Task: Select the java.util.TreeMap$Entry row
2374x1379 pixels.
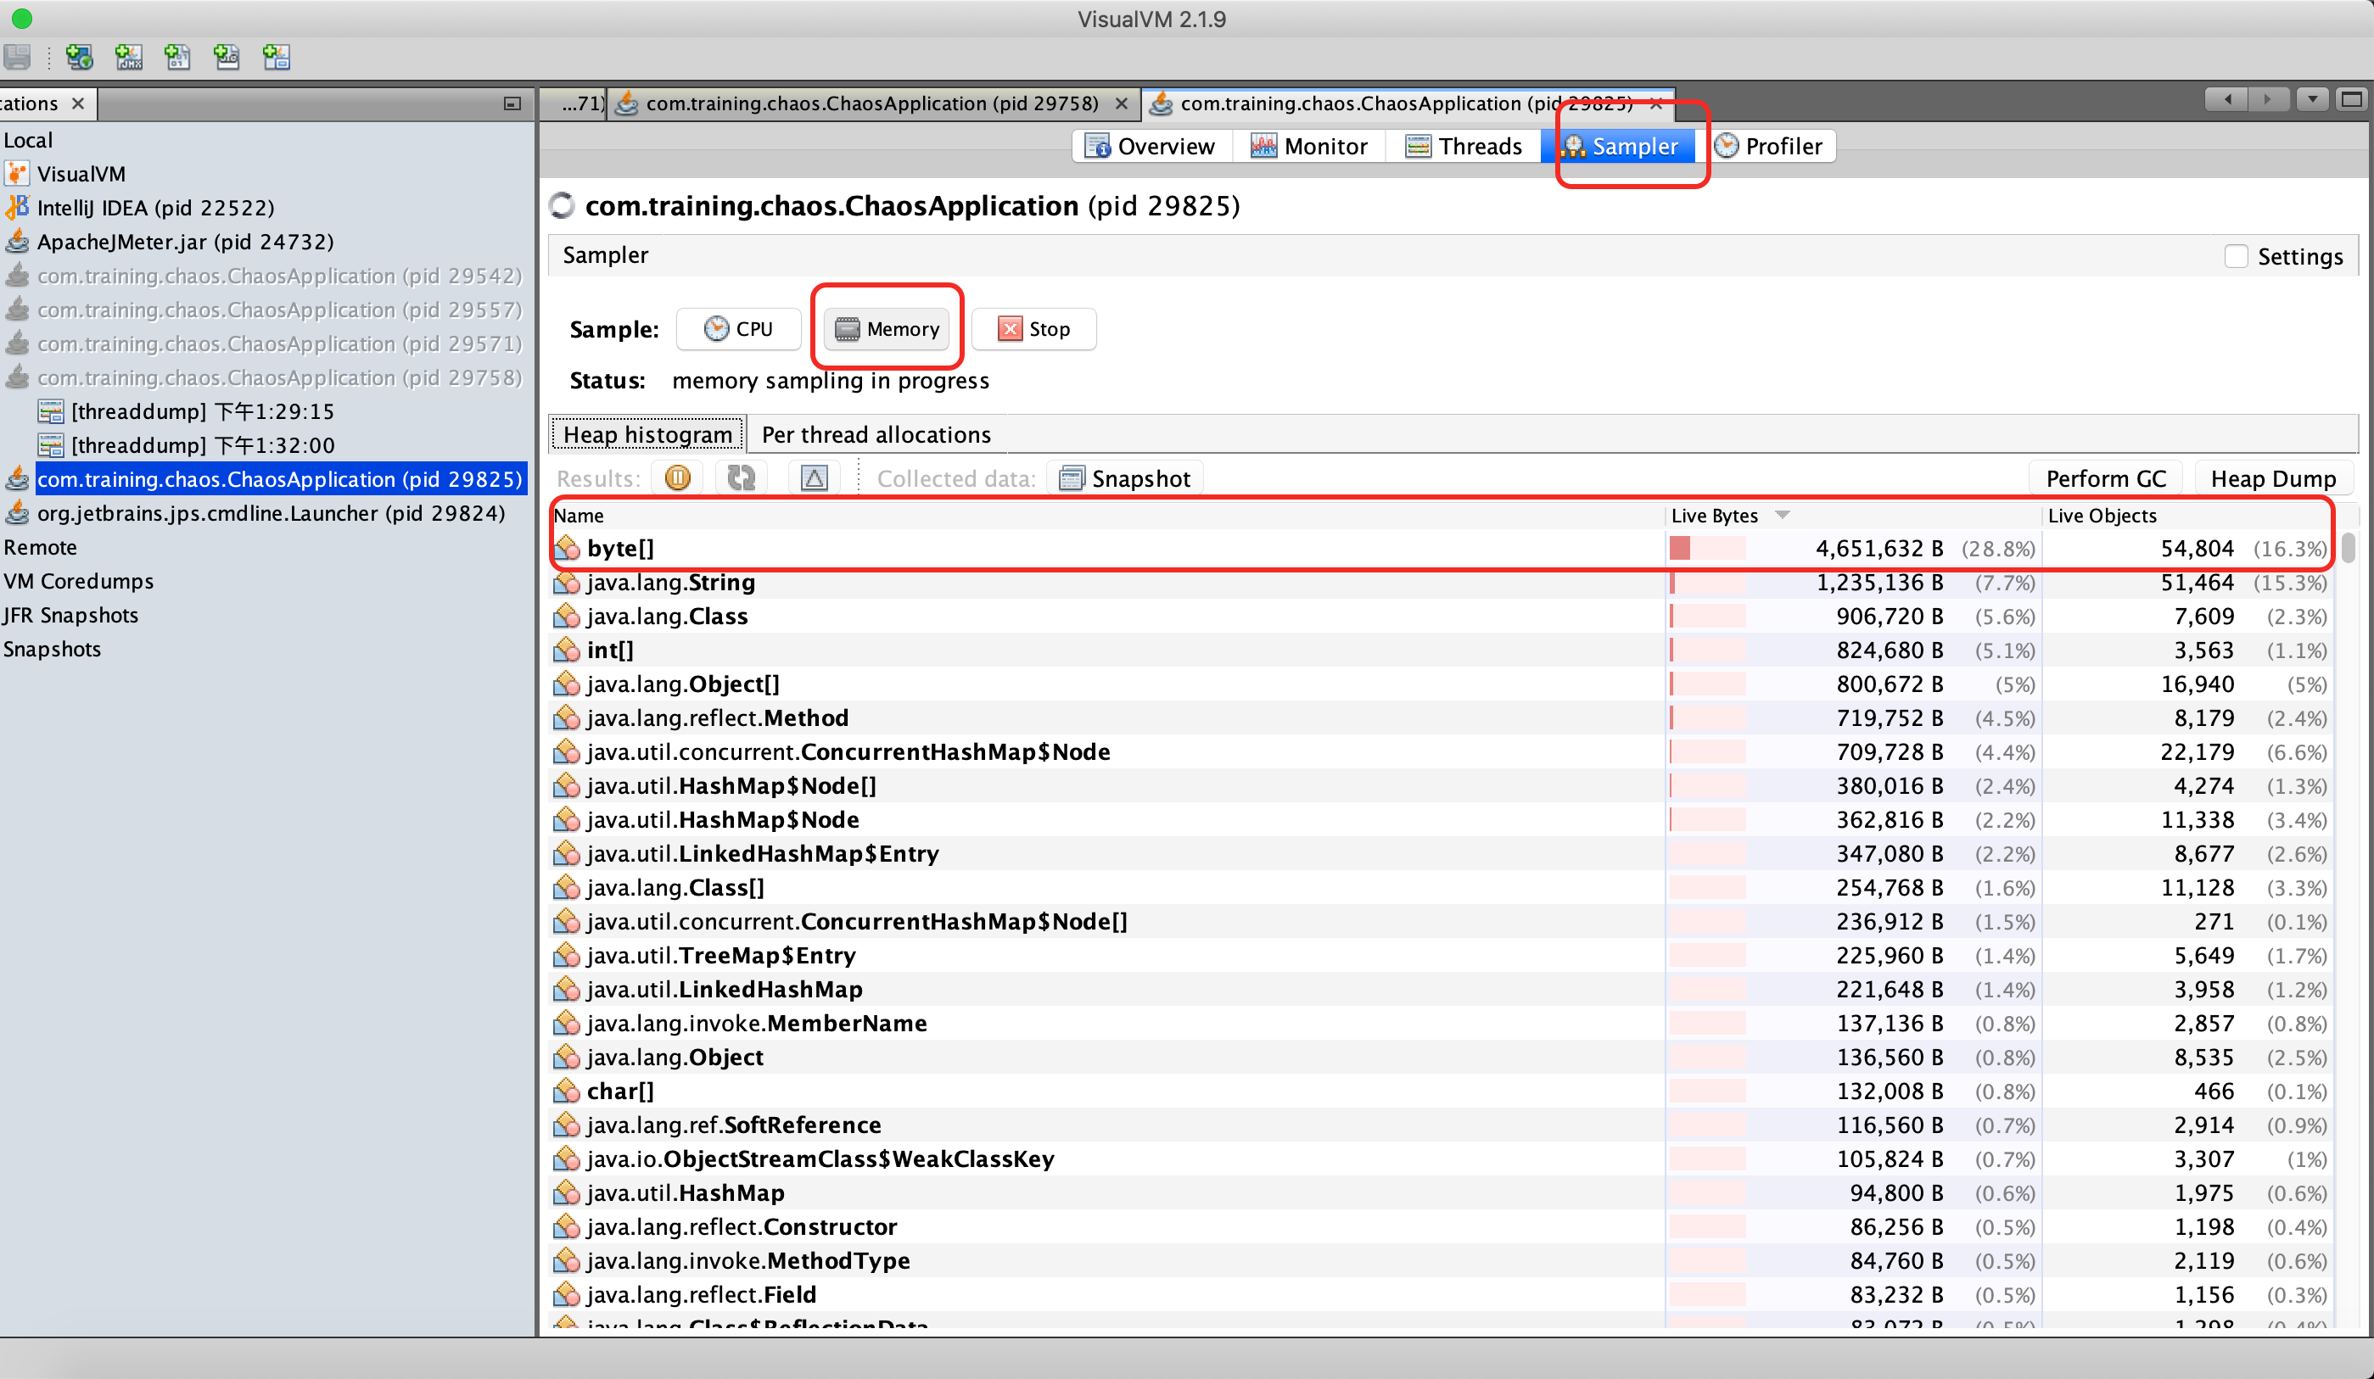Action: coord(1441,955)
